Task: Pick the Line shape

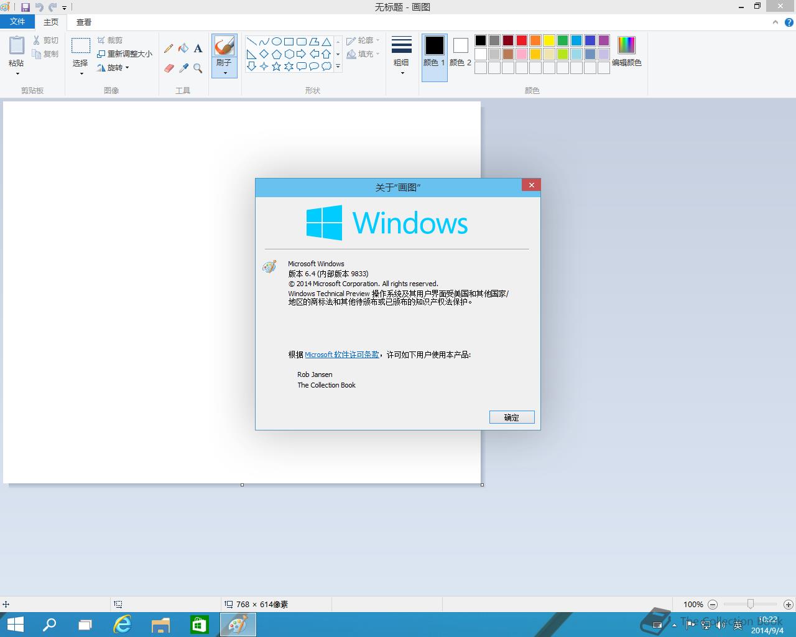Action: (252, 42)
